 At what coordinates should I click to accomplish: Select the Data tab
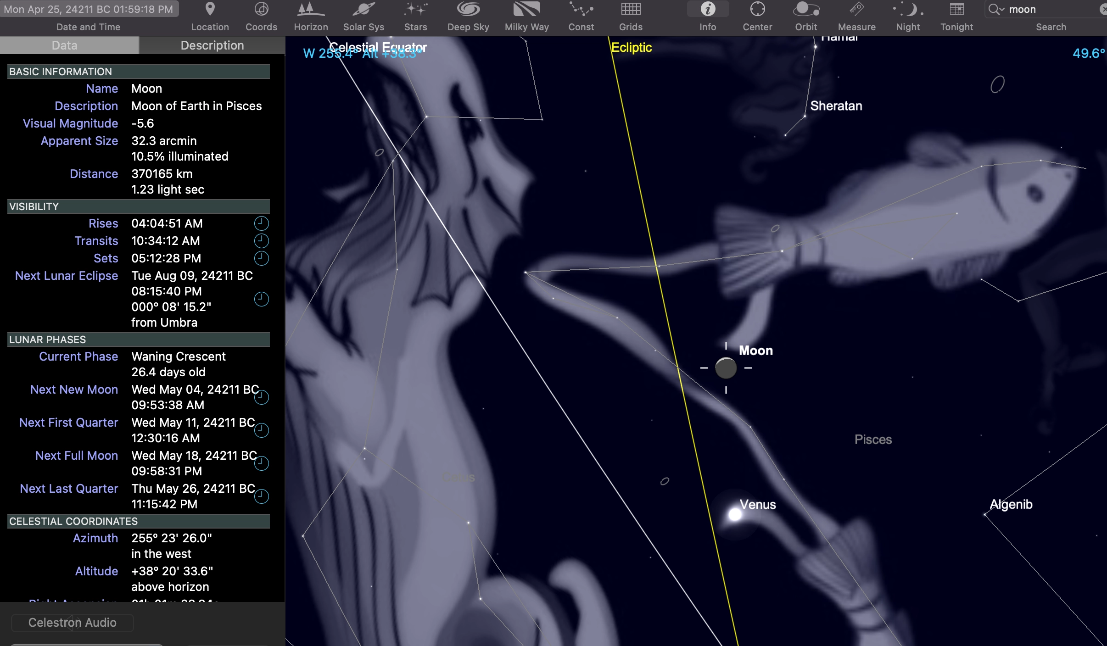[65, 45]
